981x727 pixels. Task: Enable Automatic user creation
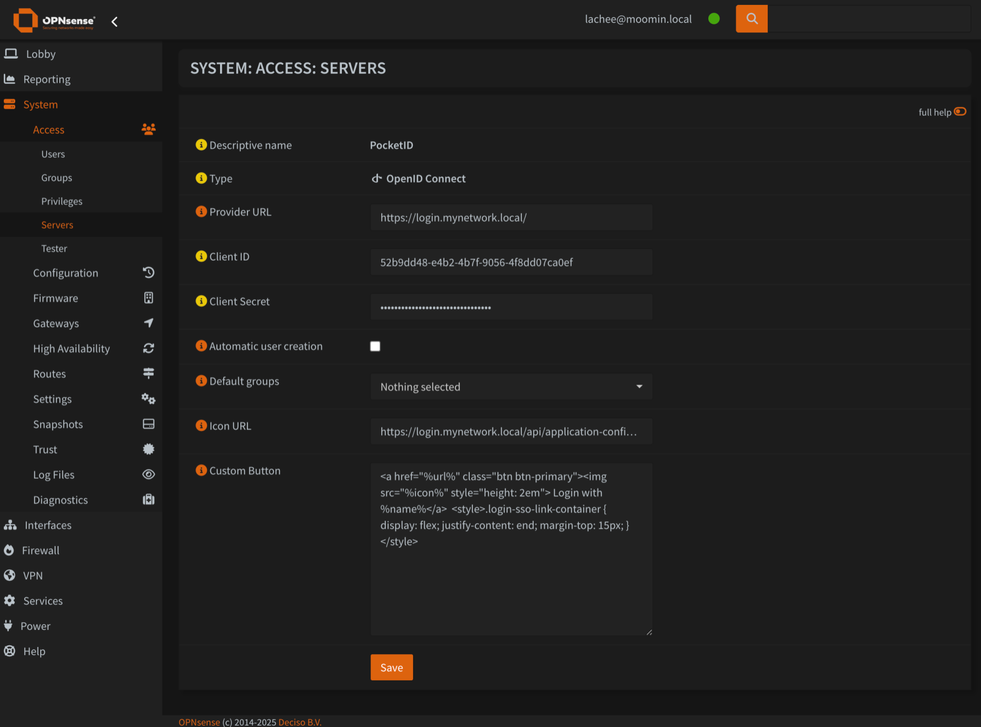click(x=375, y=346)
